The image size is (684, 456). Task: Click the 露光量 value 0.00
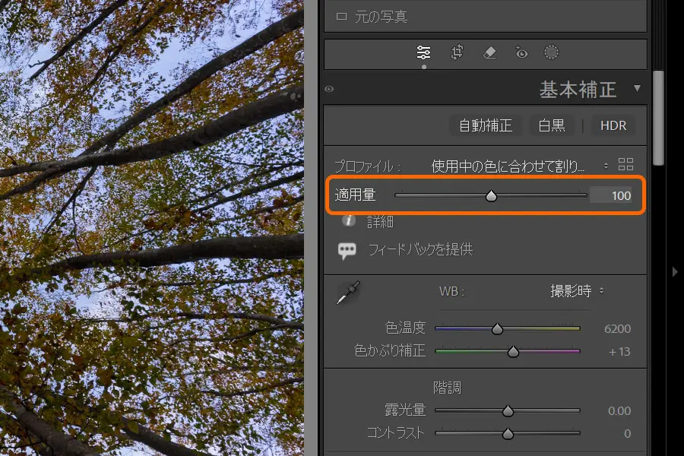pos(619,411)
